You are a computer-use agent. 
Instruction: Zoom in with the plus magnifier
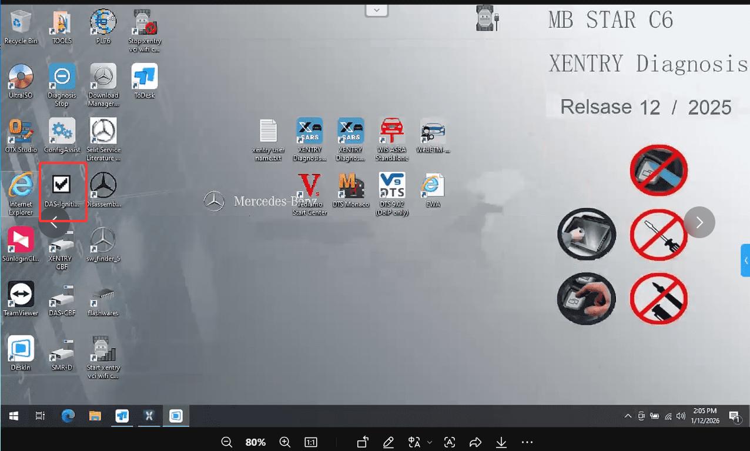coord(285,442)
